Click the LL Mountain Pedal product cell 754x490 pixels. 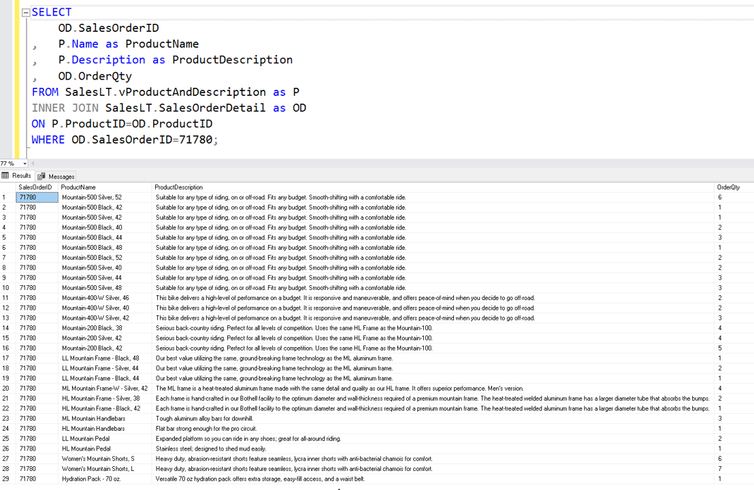(x=86, y=439)
